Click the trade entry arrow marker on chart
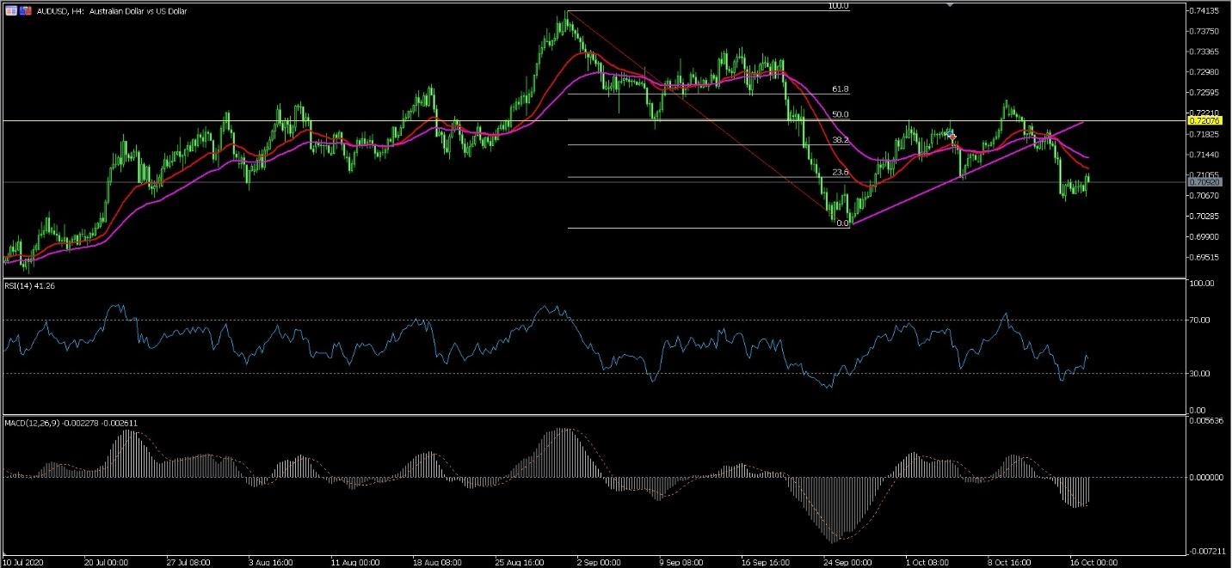 pyautogui.click(x=952, y=137)
